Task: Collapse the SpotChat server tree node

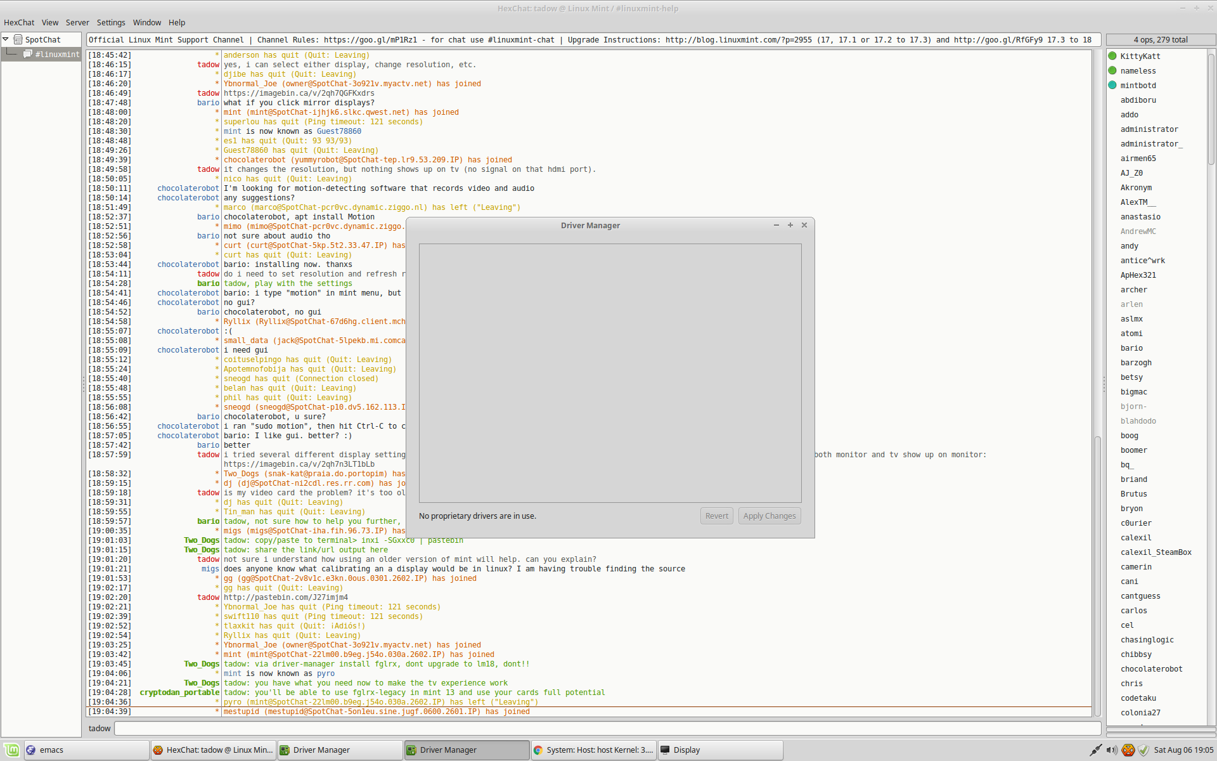Action: click(x=6, y=39)
